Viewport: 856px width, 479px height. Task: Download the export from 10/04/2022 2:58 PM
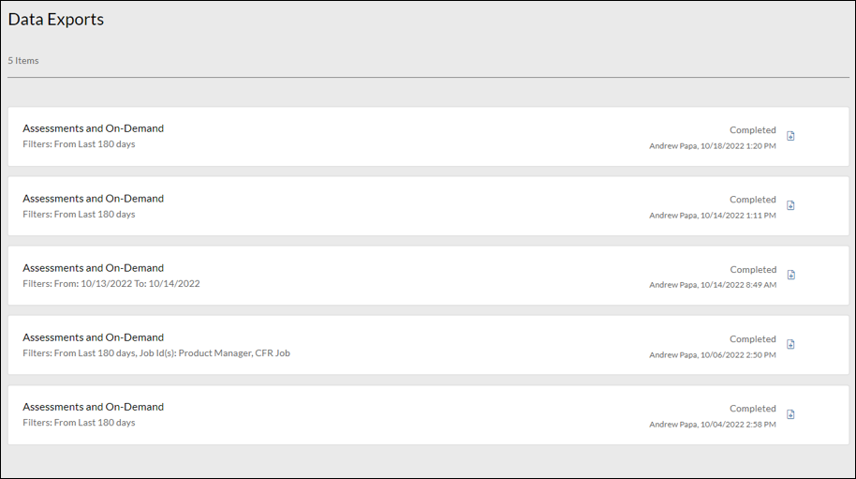[790, 414]
